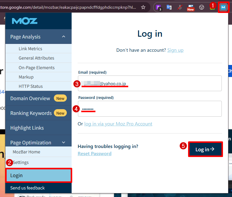The image size is (232, 197).
Task: Open the purple P extension with badge 3
Action: 158,7
